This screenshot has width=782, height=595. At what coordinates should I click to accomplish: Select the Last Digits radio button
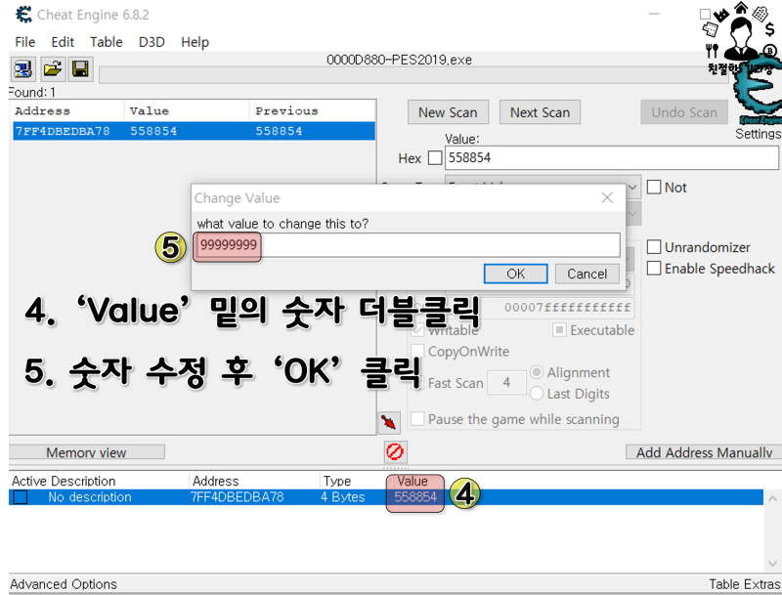537,394
